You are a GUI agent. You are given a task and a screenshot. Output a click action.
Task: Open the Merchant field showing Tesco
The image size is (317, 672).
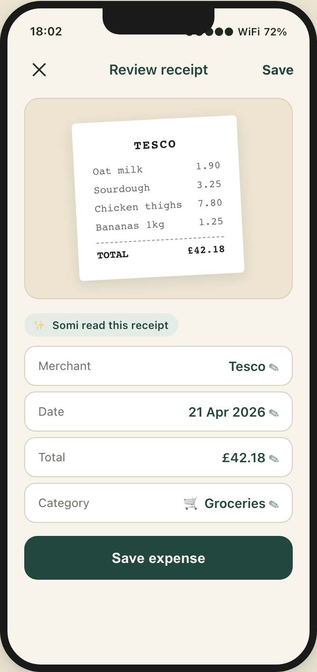click(x=158, y=366)
